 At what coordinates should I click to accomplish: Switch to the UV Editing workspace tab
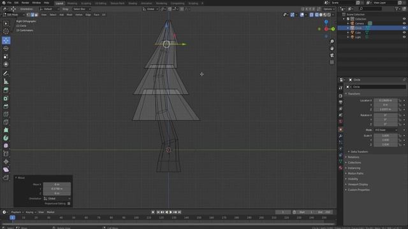point(101,3)
